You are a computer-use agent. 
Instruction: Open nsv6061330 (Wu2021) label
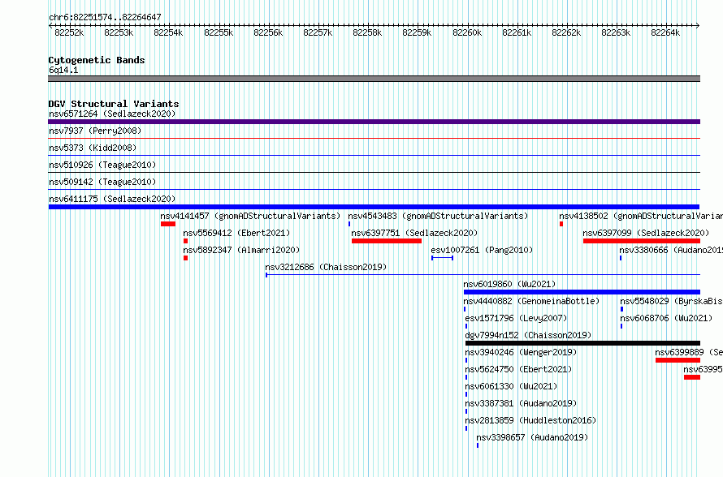511,386
